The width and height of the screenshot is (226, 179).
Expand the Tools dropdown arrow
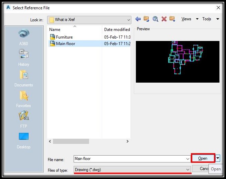(218, 19)
